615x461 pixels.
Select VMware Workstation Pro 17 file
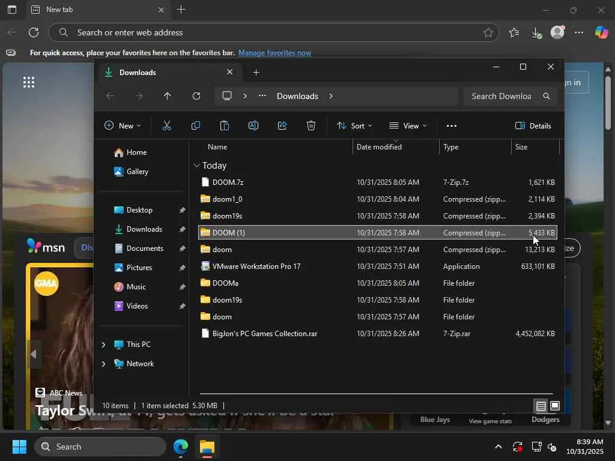[x=378, y=266]
